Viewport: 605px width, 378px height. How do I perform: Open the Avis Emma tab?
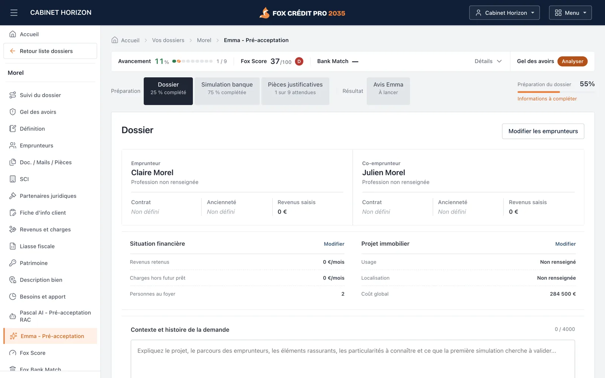click(x=388, y=91)
